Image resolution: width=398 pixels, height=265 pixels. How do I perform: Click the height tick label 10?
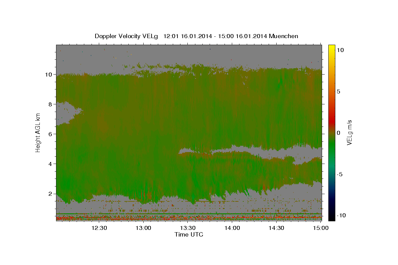49,75
